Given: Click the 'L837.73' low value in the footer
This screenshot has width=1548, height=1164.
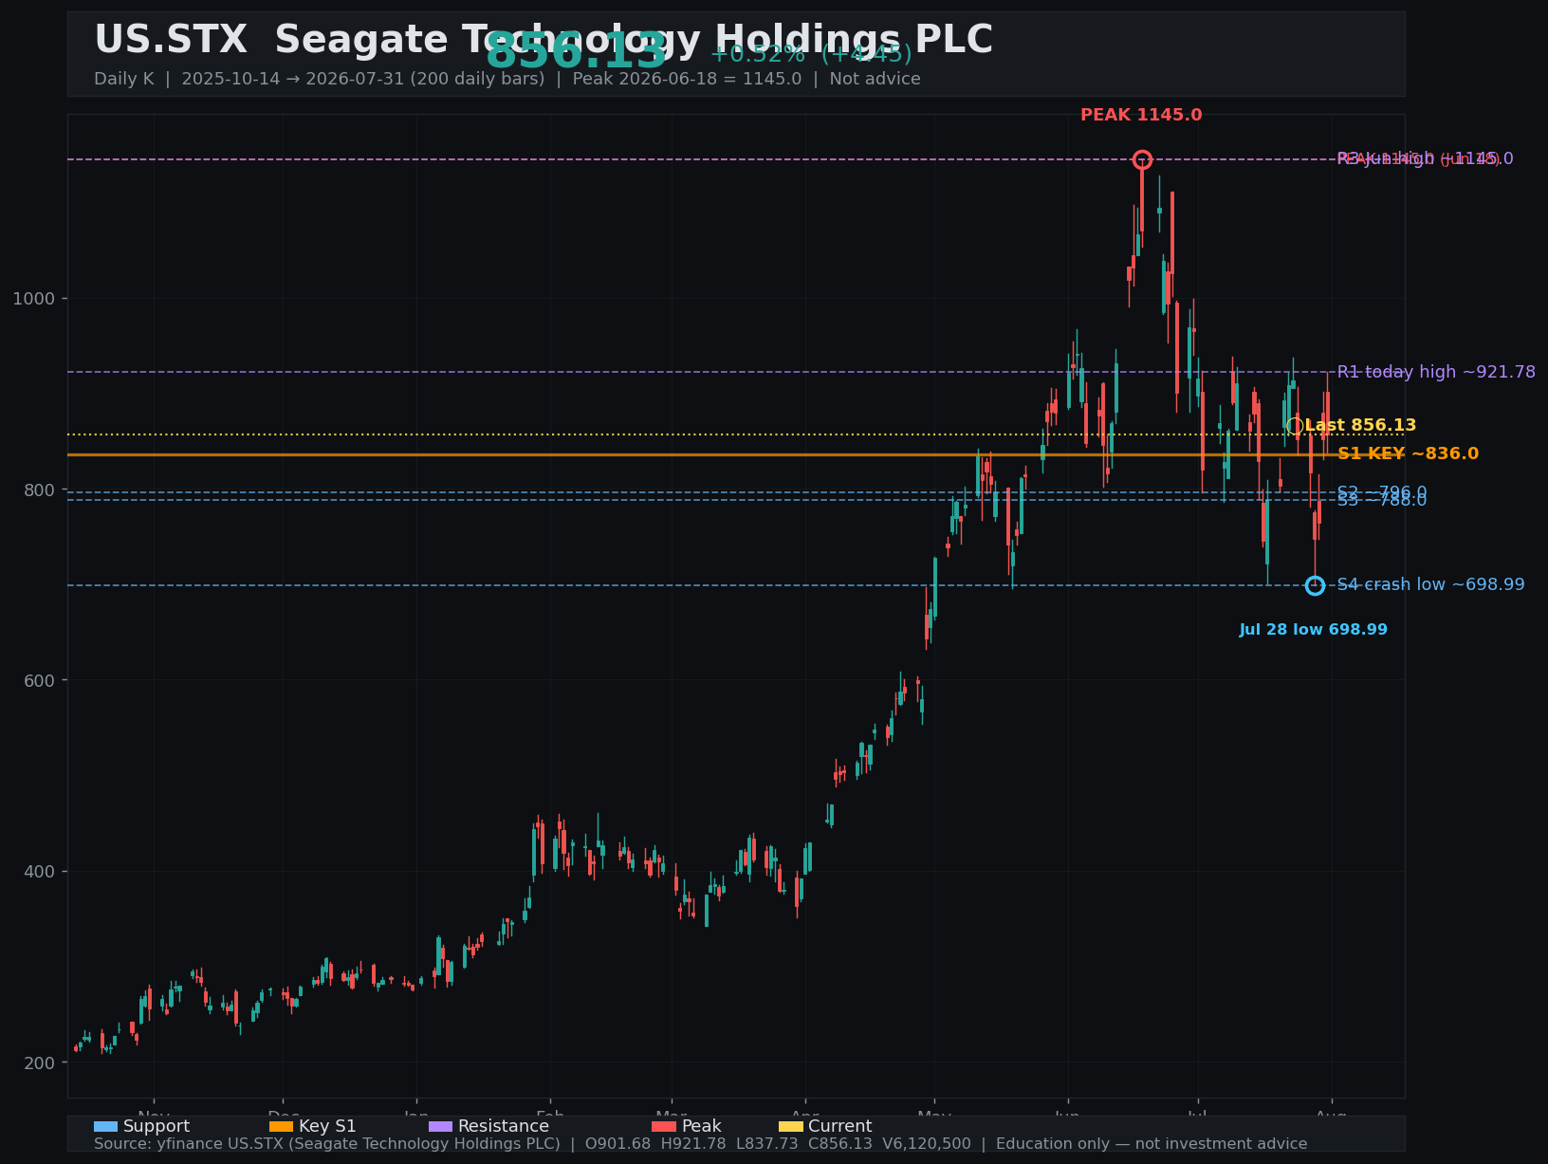Looking at the screenshot, I should click(767, 1144).
